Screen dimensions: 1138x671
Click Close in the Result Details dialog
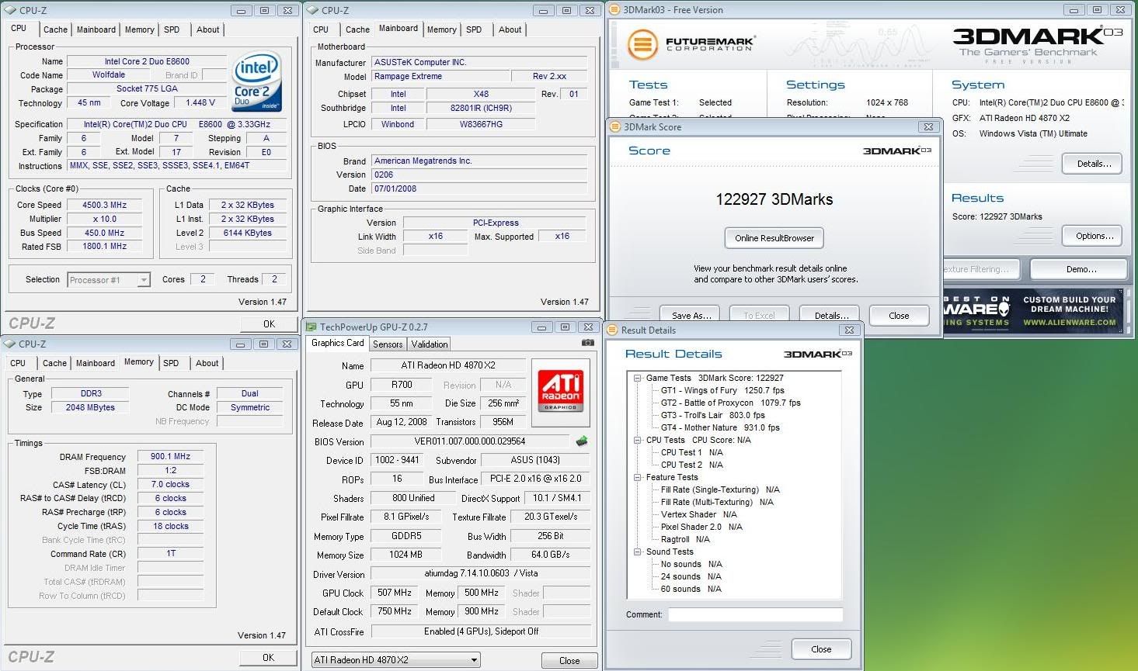point(821,649)
